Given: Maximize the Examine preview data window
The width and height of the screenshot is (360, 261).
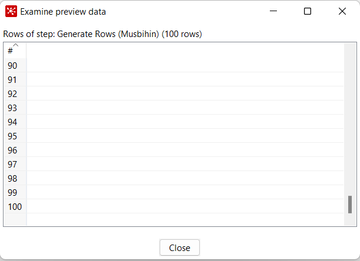Looking at the screenshot, I should pos(308,11).
